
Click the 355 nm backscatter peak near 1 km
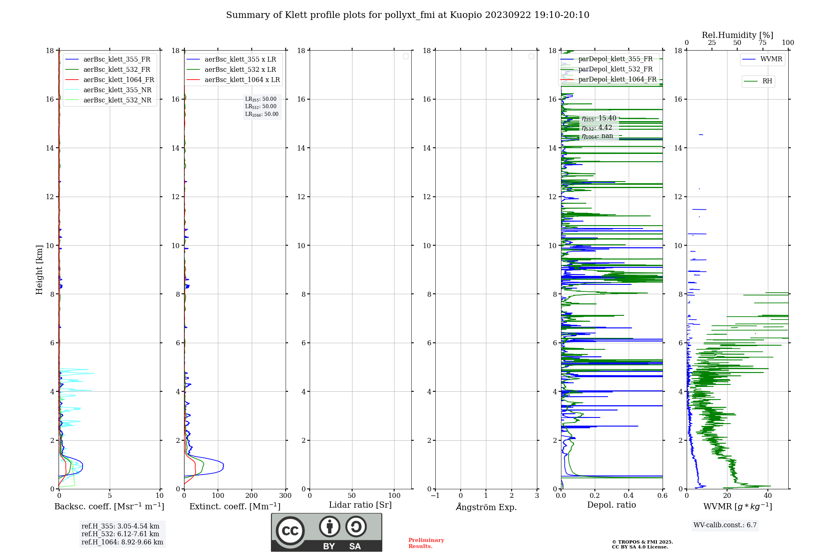click(x=82, y=465)
